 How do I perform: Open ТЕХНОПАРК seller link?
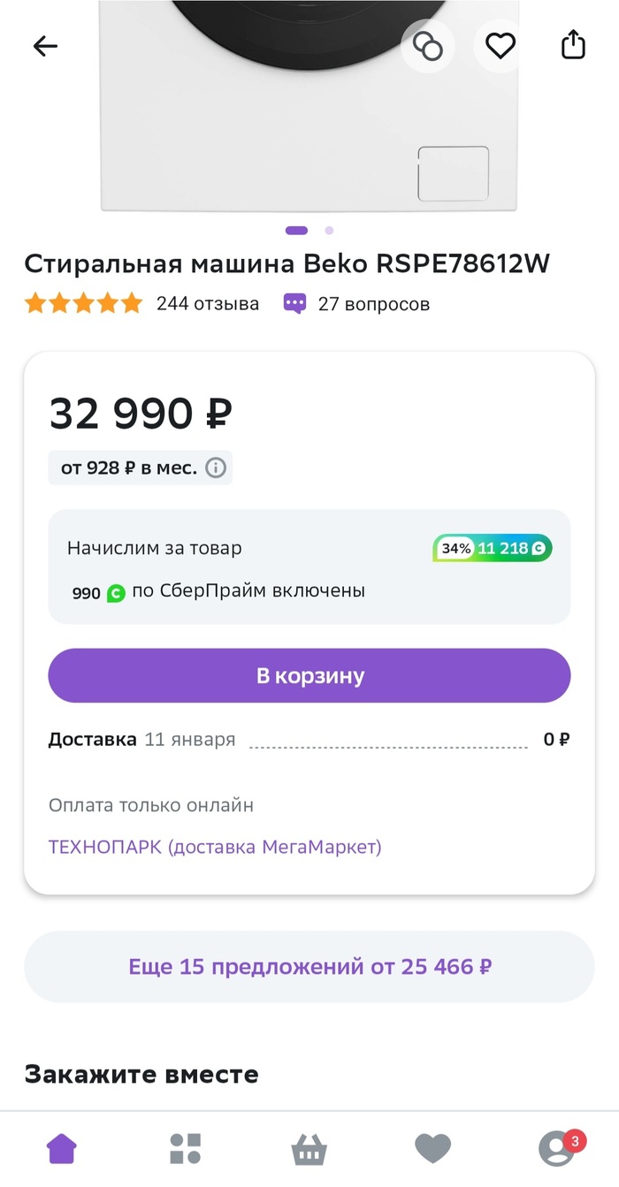point(215,847)
